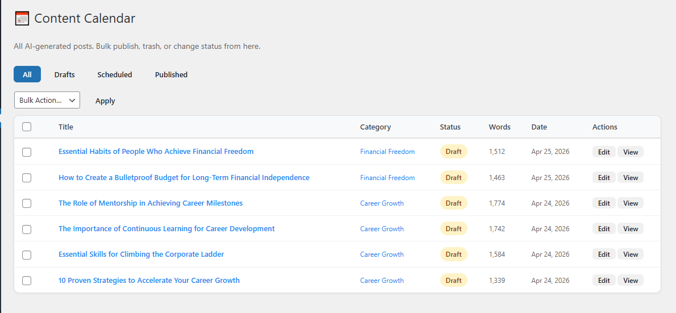Click Draft badge in 10 Proven Strategies row
The image size is (676, 313).
tap(453, 280)
